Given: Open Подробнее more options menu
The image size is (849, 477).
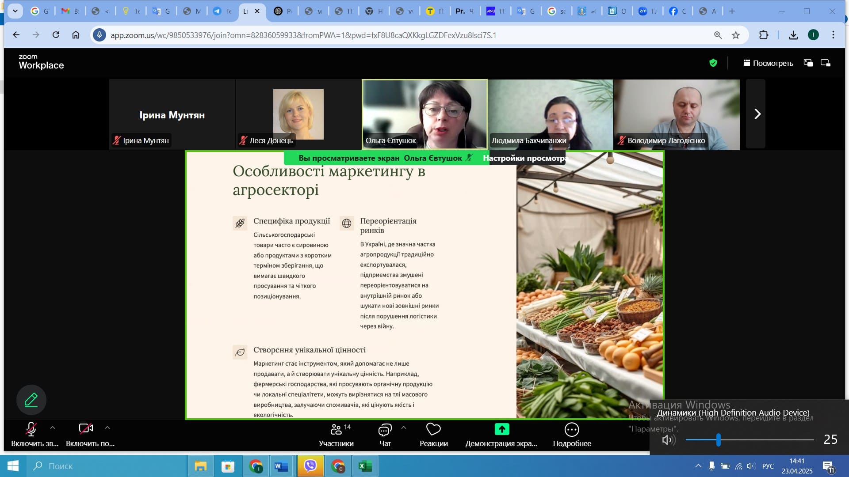Looking at the screenshot, I should 572,435.
